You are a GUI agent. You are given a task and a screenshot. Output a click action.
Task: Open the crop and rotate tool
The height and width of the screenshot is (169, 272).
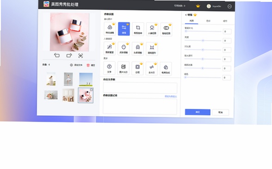tap(138, 29)
